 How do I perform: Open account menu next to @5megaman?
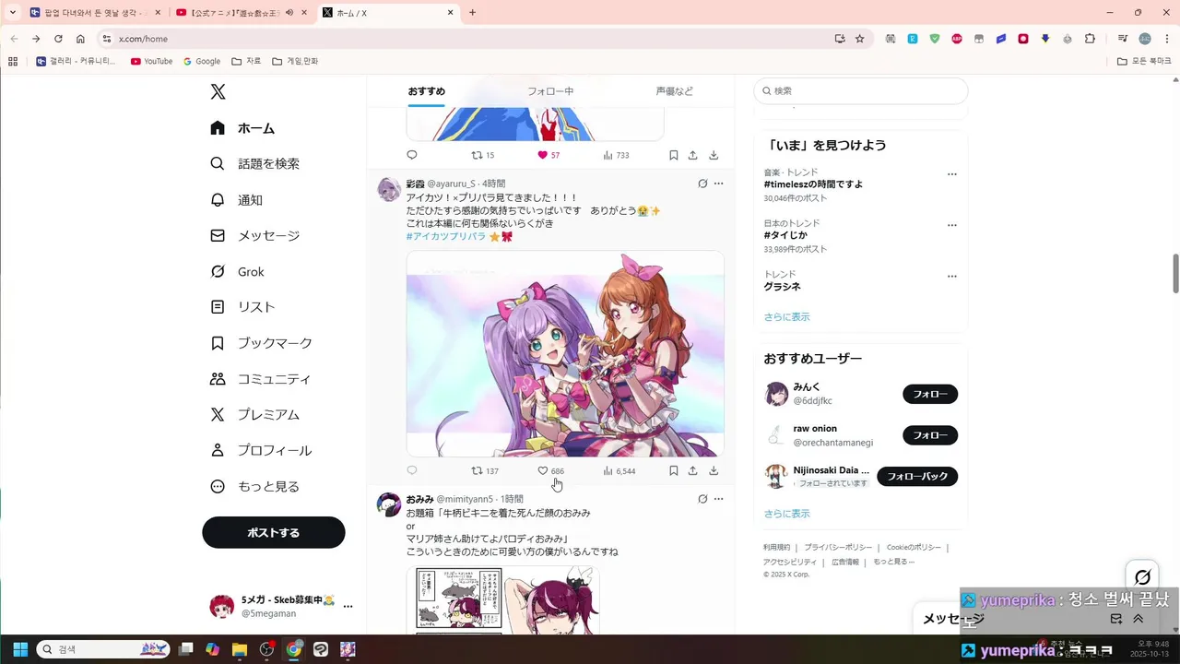coord(348,606)
